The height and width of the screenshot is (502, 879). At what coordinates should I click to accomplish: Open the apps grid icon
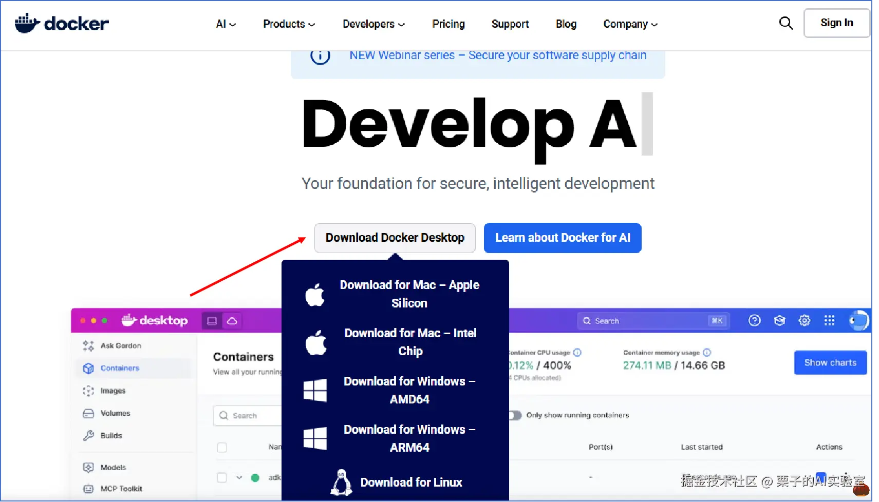(829, 321)
